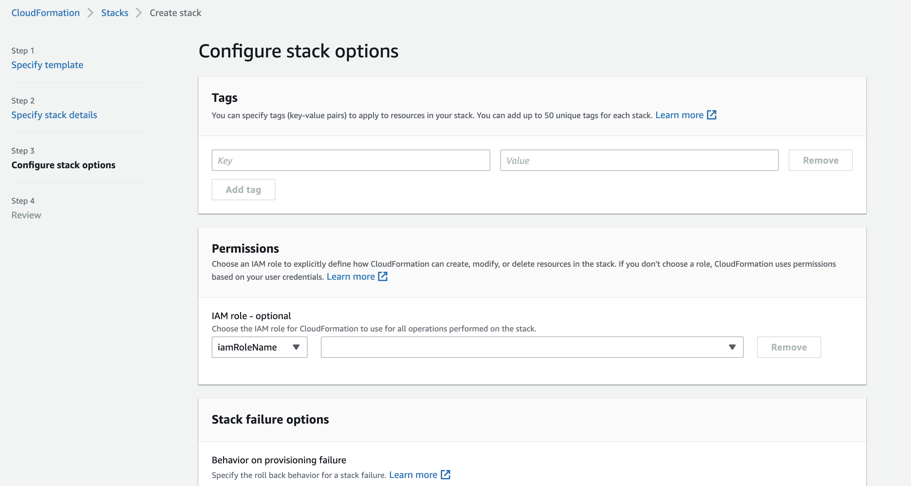The height and width of the screenshot is (486, 911).
Task: Click Remove button beside the tag fields
Action: 821,160
